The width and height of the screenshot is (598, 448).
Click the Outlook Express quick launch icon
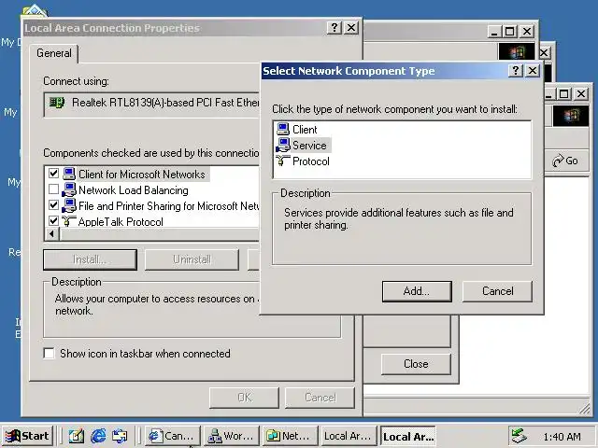pyautogui.click(x=120, y=436)
